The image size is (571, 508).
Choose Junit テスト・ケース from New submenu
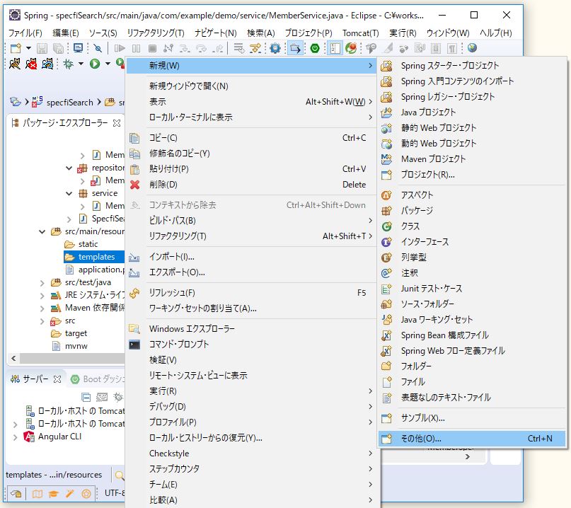click(472, 289)
